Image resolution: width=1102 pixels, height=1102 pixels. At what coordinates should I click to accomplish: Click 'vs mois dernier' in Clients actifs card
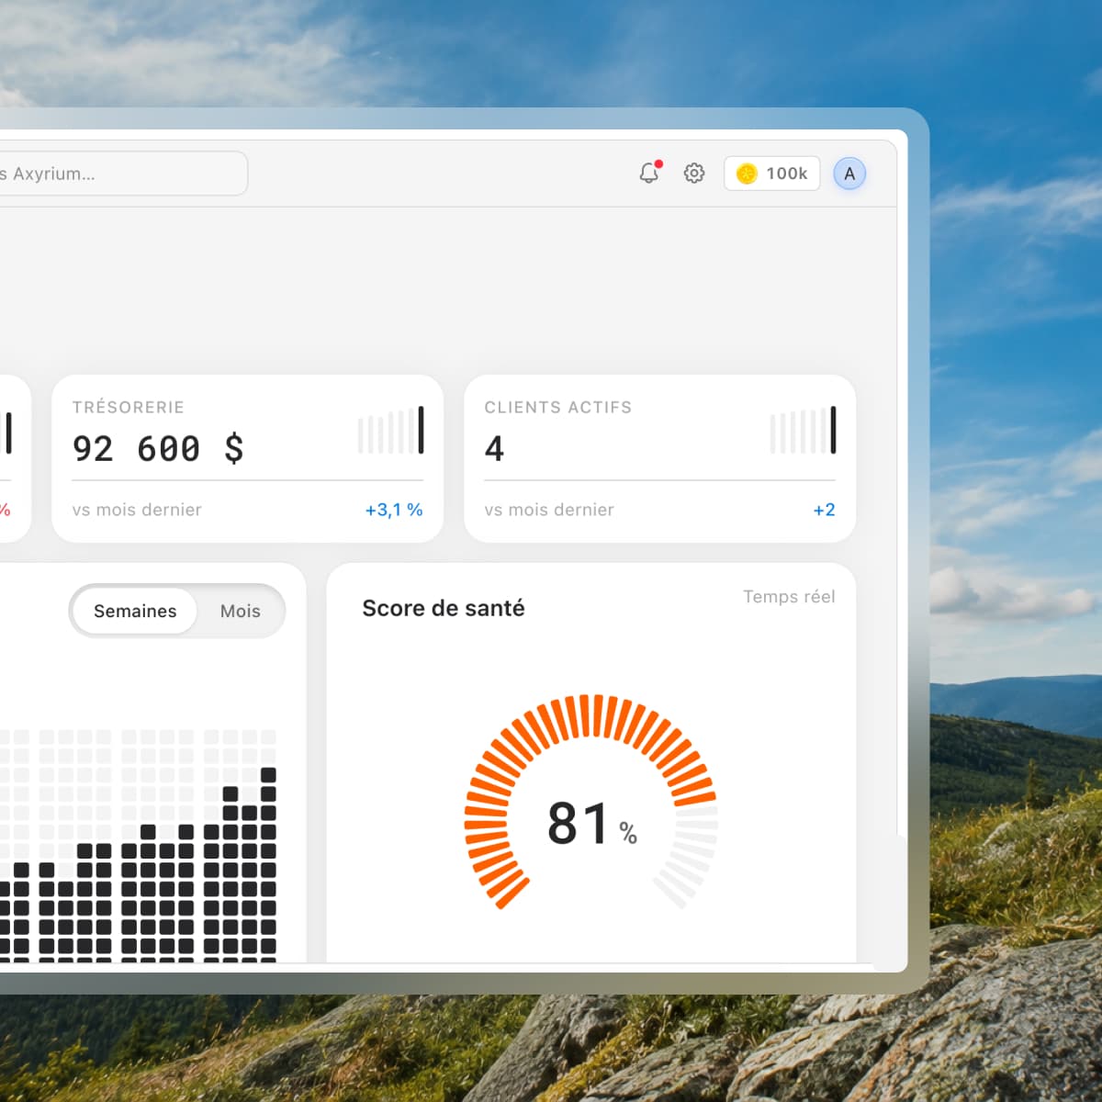pos(549,510)
